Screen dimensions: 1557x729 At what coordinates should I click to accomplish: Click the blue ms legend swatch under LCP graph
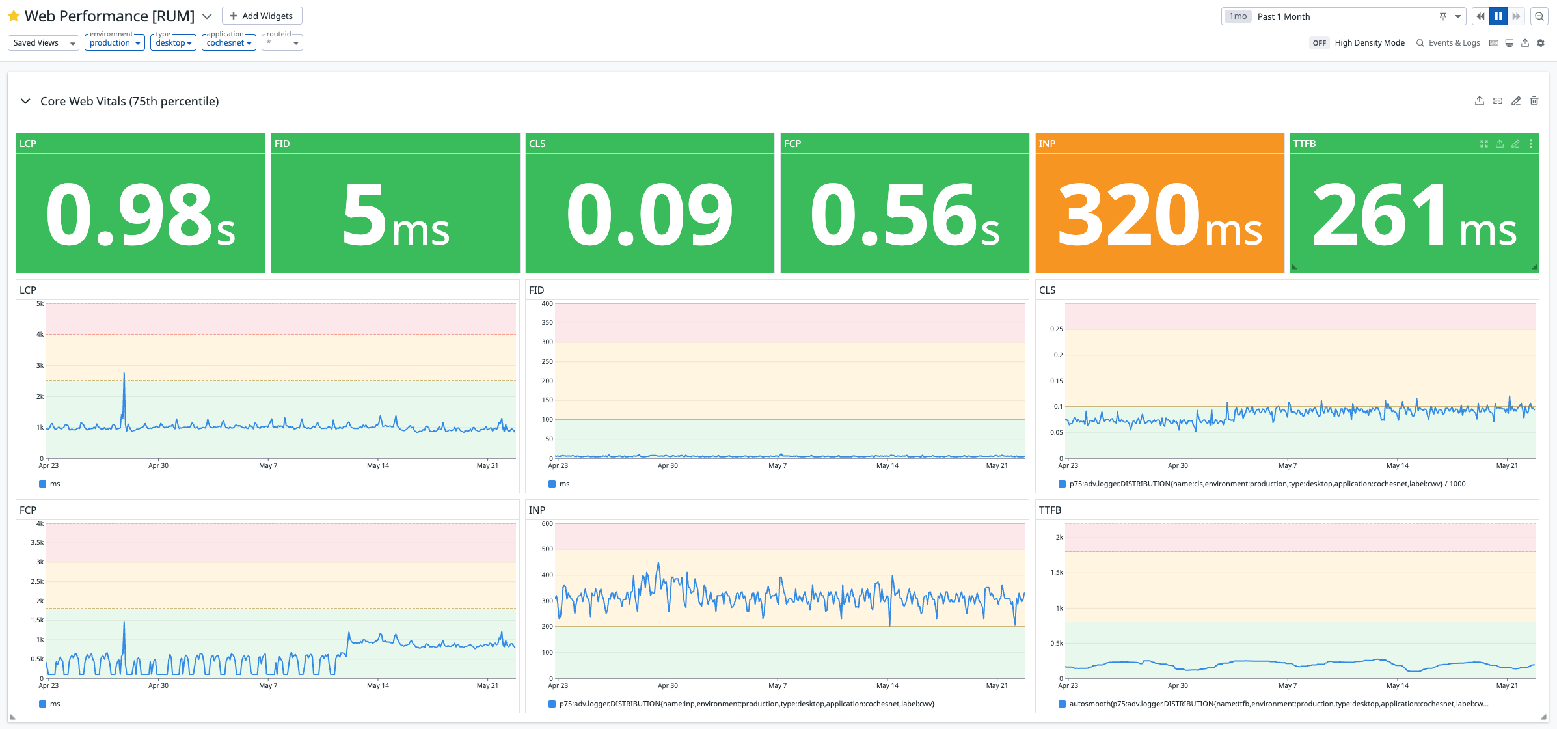click(43, 484)
